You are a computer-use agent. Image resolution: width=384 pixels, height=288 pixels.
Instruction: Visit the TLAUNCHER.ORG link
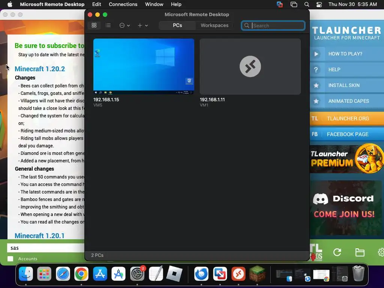click(347, 118)
